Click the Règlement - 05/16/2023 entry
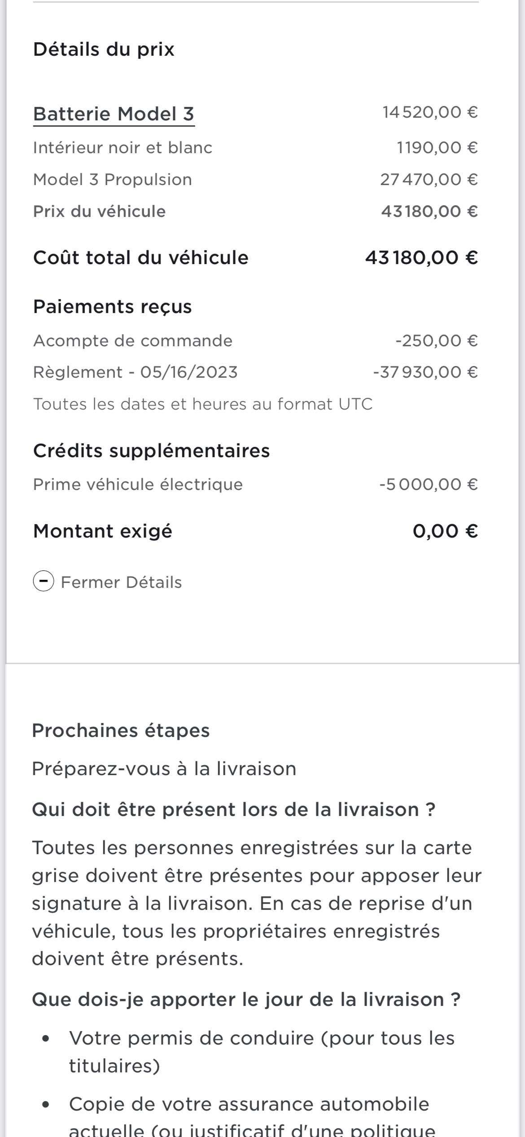This screenshot has width=525, height=1137. click(135, 372)
